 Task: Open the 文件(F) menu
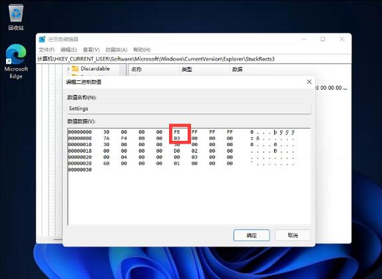coord(47,50)
